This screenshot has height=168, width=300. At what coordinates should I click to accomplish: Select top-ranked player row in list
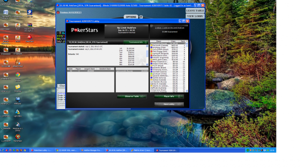[x=168, y=43]
